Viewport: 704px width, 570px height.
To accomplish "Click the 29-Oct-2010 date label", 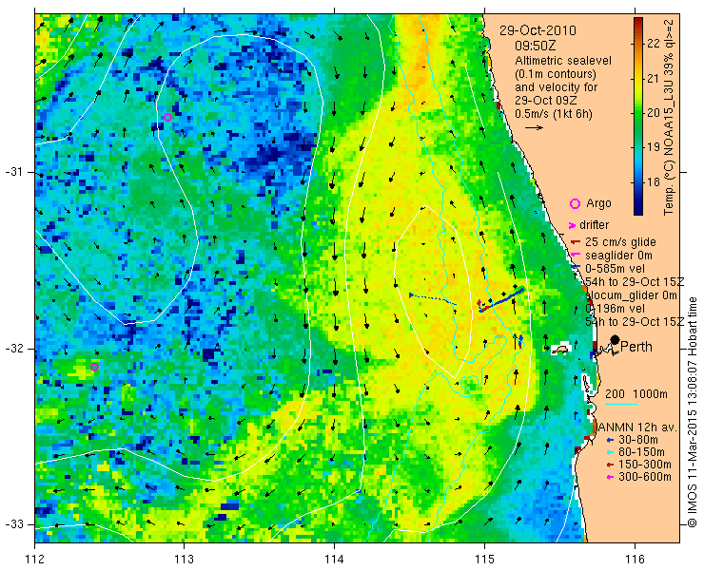I will tap(538, 30).
